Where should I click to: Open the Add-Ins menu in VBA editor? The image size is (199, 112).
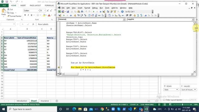(115, 8)
